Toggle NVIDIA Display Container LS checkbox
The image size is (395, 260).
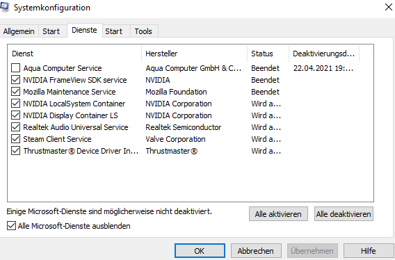(15, 115)
